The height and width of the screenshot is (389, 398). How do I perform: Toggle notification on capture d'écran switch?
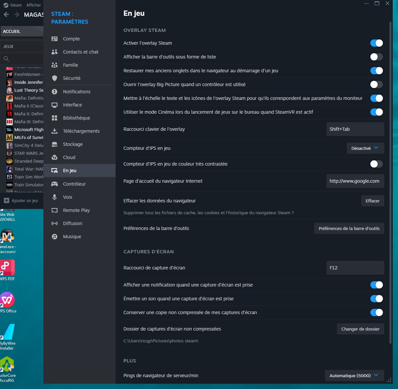(x=377, y=285)
